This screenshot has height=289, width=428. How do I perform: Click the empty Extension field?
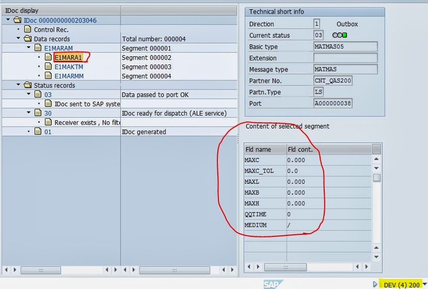point(345,58)
